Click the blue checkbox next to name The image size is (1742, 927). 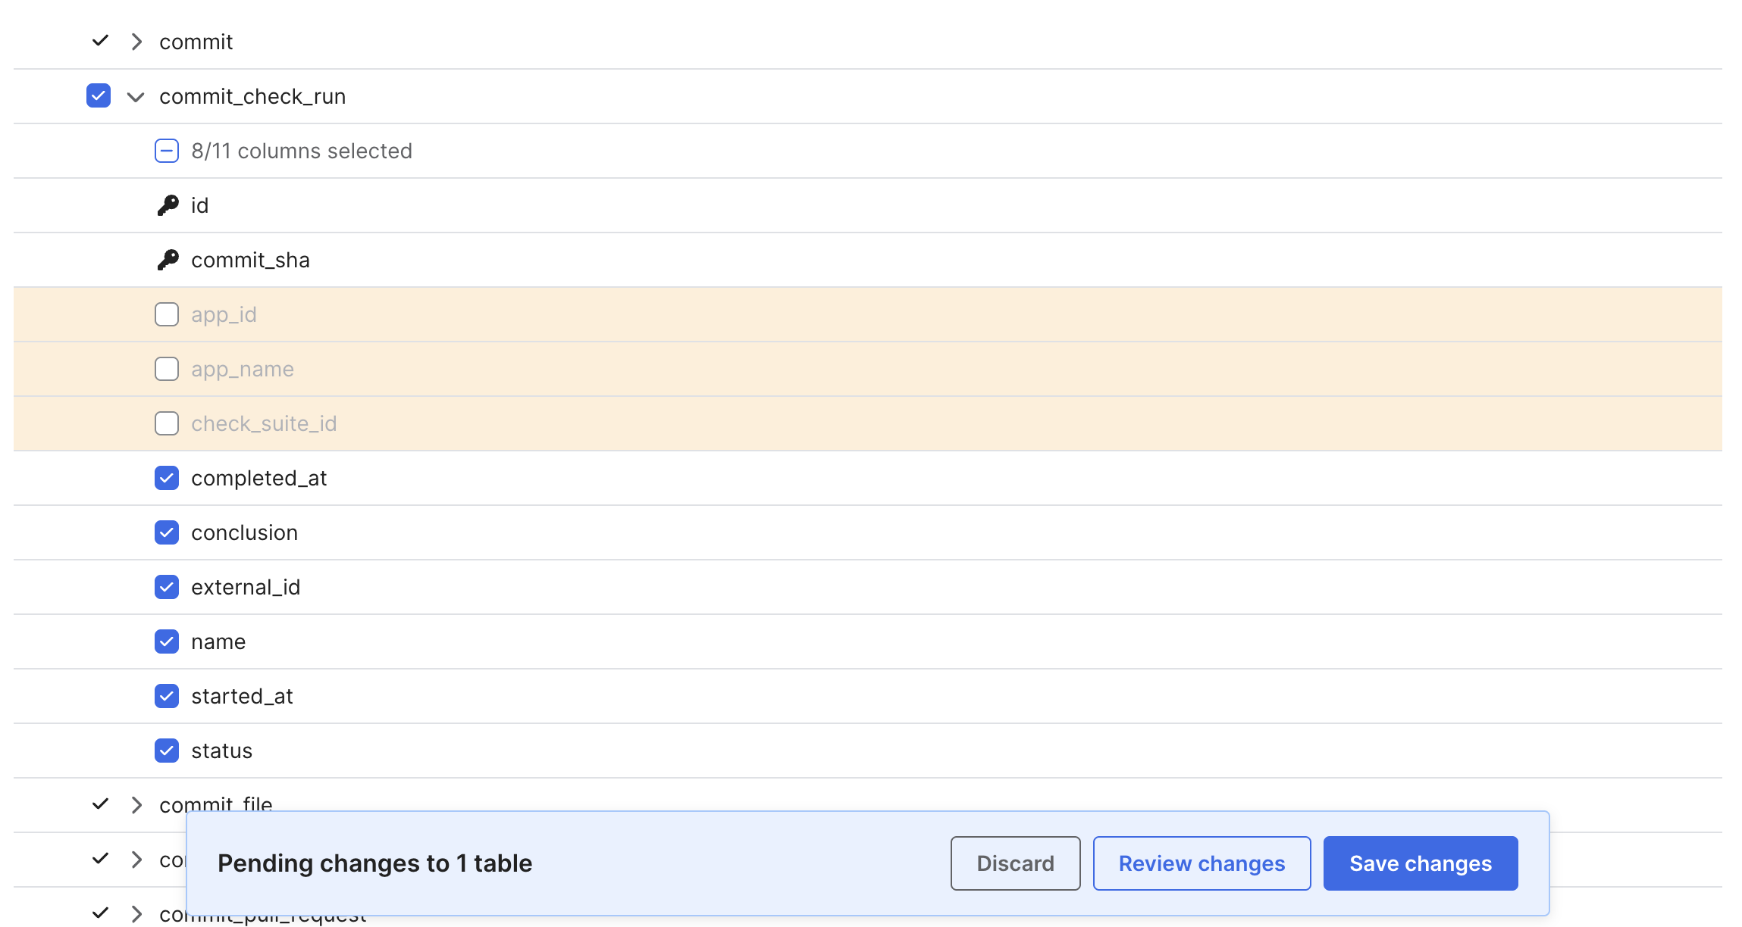(167, 641)
